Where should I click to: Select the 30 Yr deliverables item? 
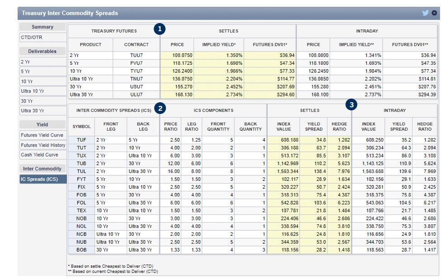click(x=43, y=101)
